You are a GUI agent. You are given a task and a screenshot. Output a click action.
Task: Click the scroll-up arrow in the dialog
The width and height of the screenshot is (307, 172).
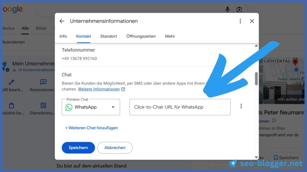point(256,46)
